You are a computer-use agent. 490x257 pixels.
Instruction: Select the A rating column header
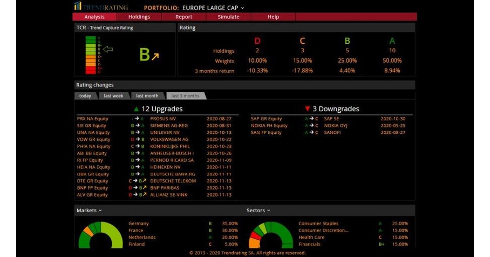tap(392, 41)
